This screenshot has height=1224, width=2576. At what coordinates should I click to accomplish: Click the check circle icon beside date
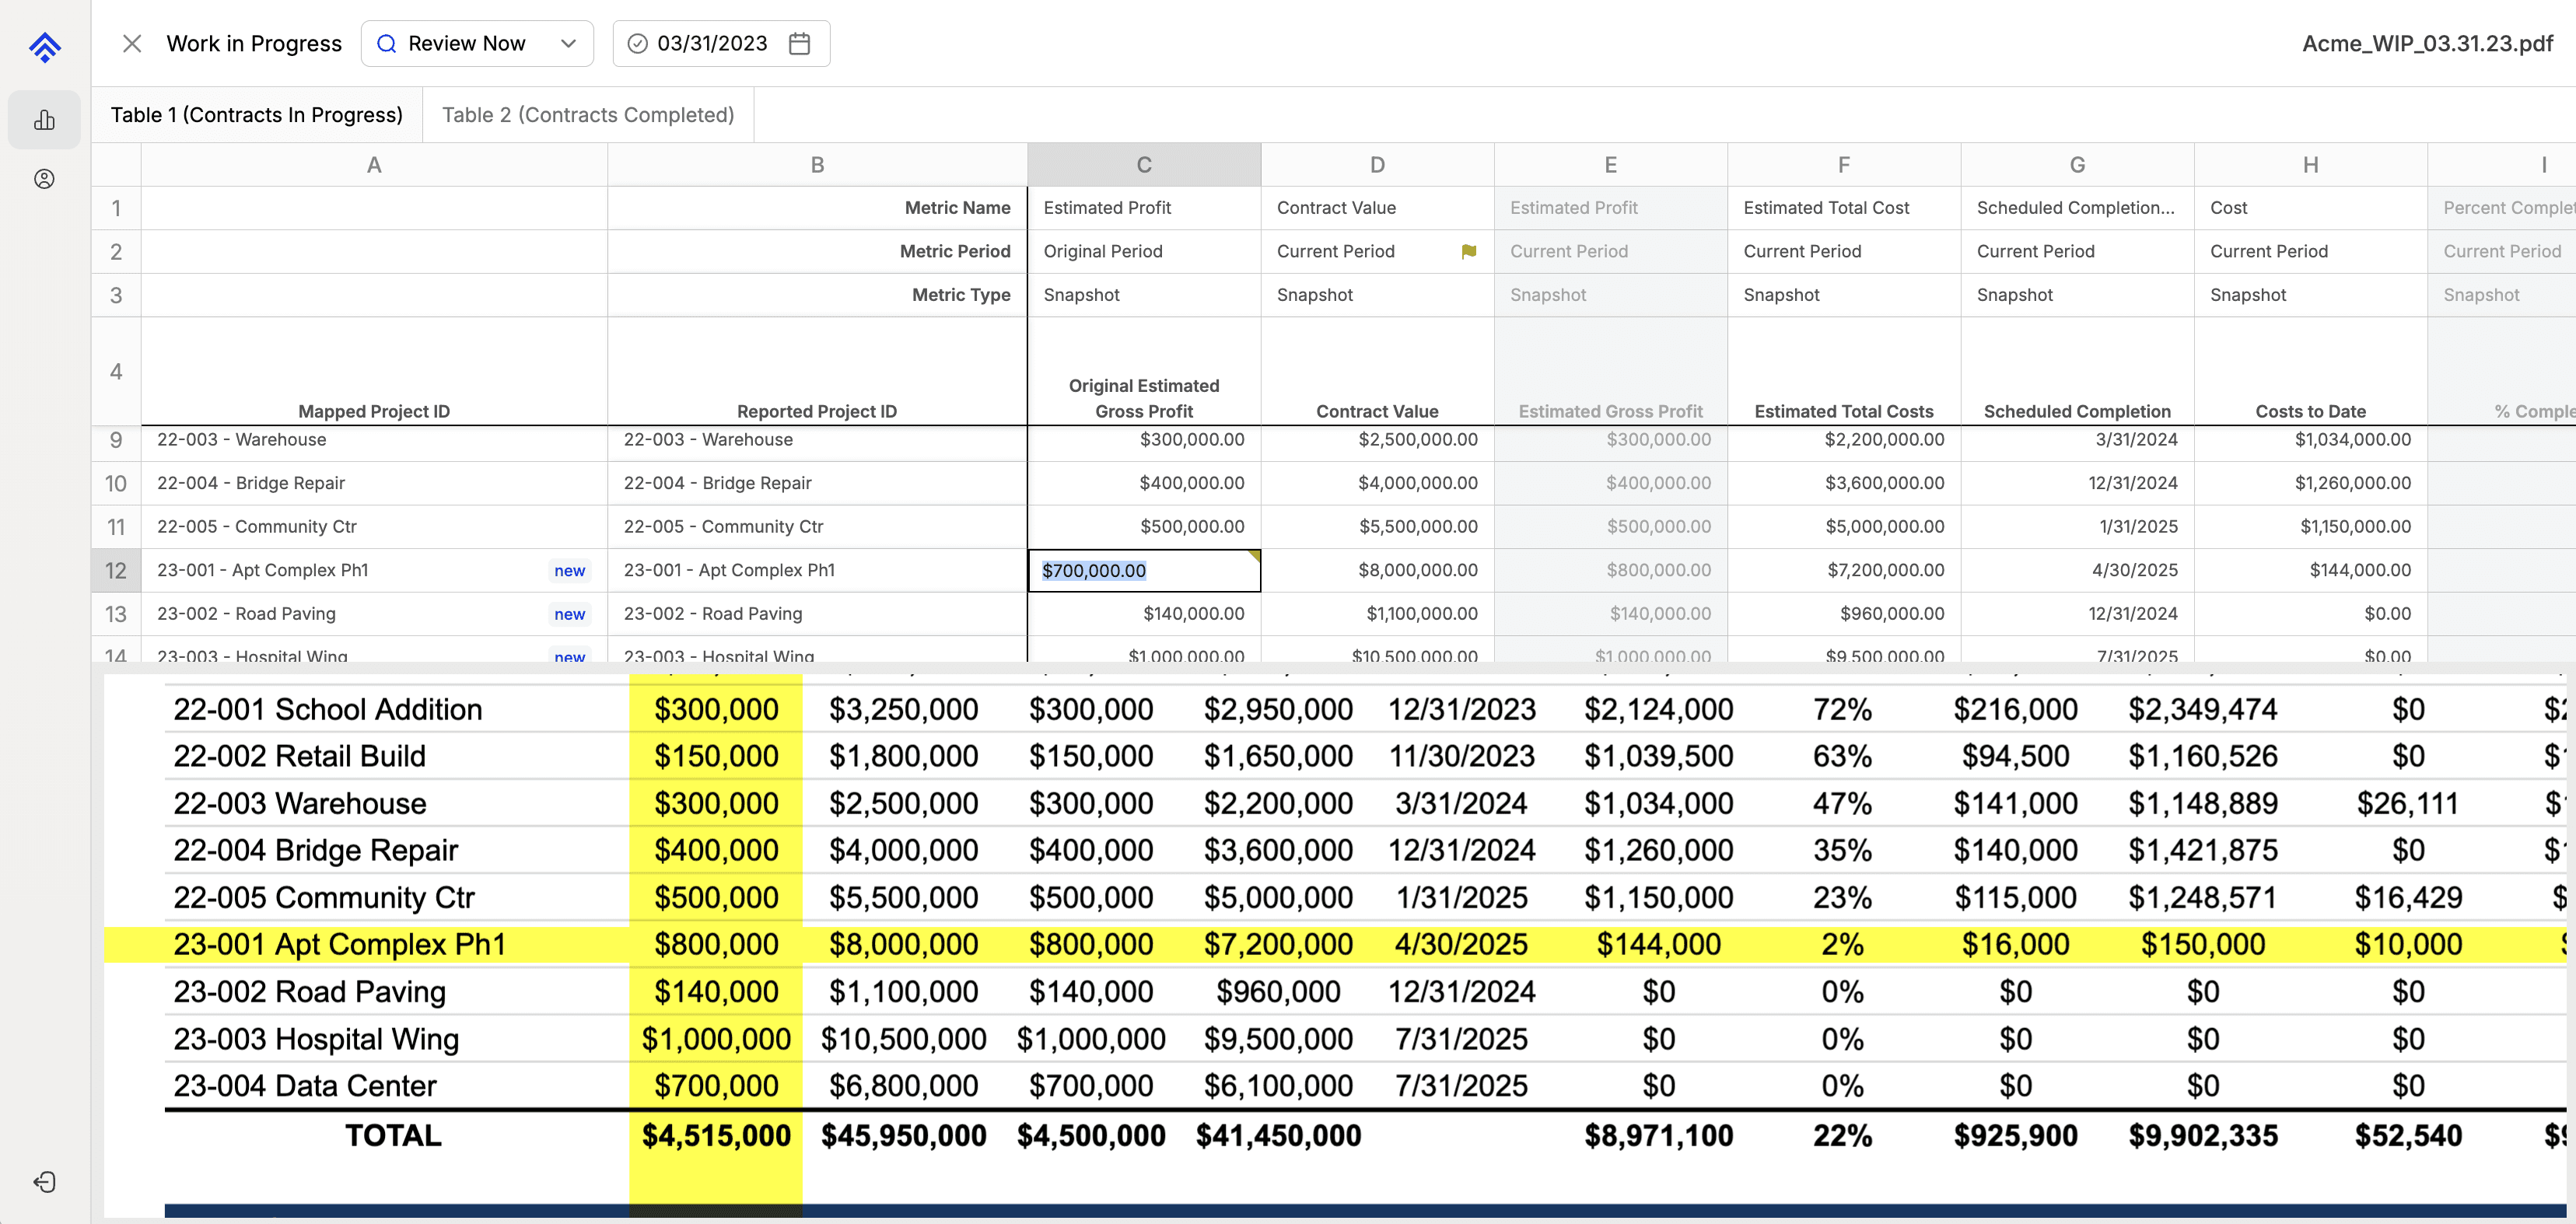pos(637,44)
